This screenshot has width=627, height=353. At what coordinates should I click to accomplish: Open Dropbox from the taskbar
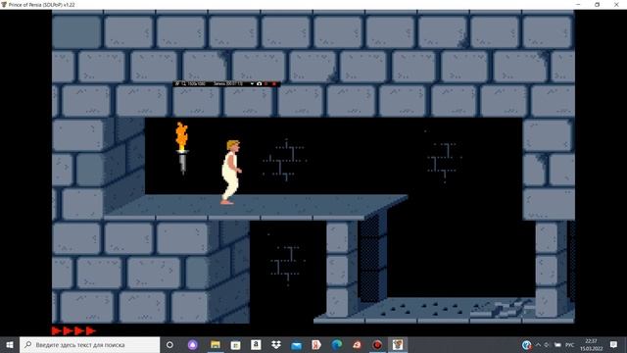276,344
